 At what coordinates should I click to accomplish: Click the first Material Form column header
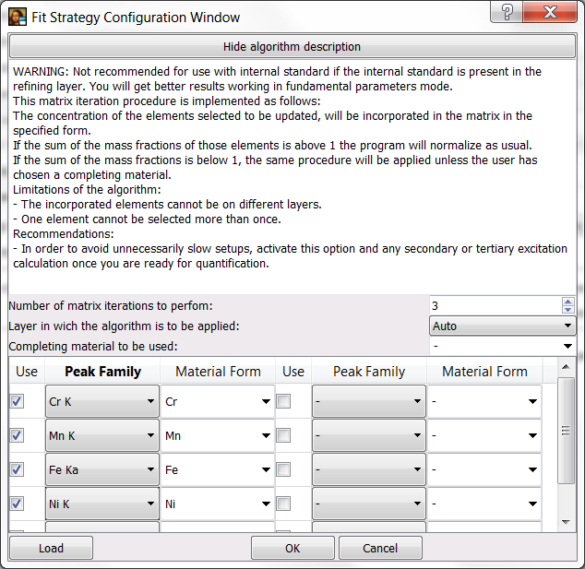point(218,372)
